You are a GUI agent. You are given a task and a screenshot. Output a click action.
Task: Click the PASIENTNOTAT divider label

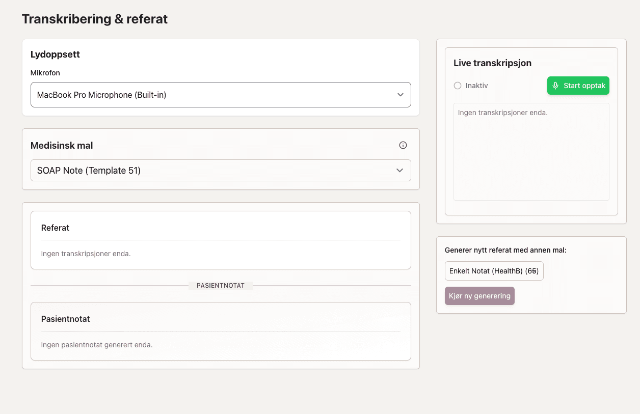(x=221, y=285)
